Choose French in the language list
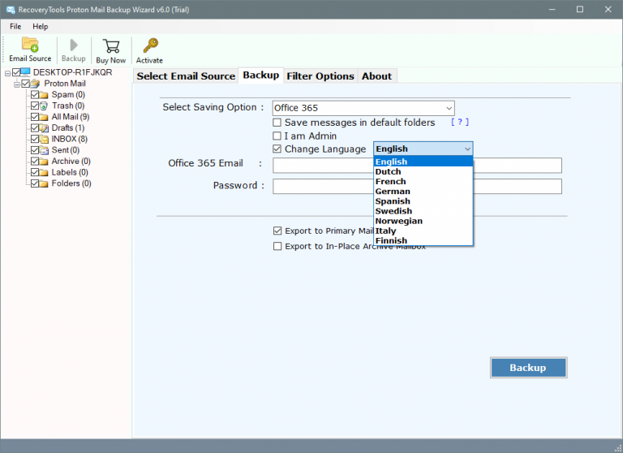The height and width of the screenshot is (453, 623). tap(423, 181)
